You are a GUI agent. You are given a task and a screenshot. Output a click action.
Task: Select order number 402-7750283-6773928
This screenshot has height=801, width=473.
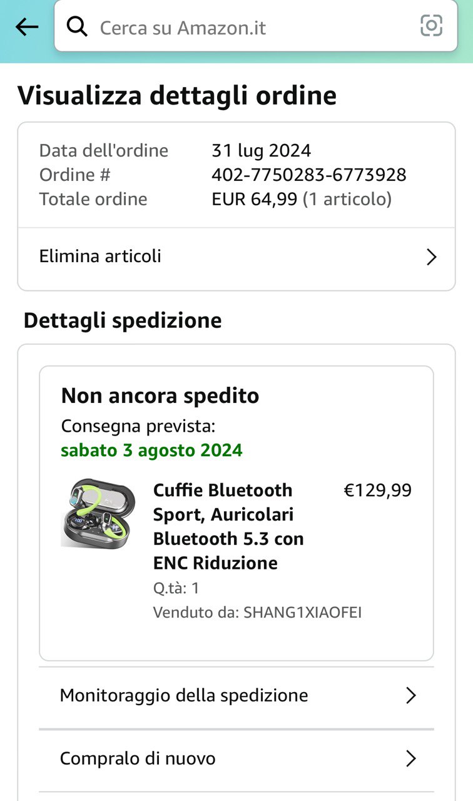click(x=308, y=175)
